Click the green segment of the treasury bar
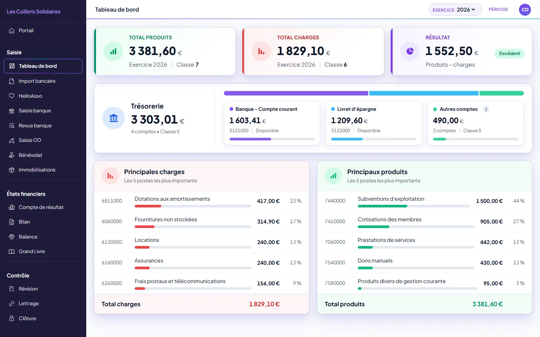540x337 pixels. click(502, 93)
